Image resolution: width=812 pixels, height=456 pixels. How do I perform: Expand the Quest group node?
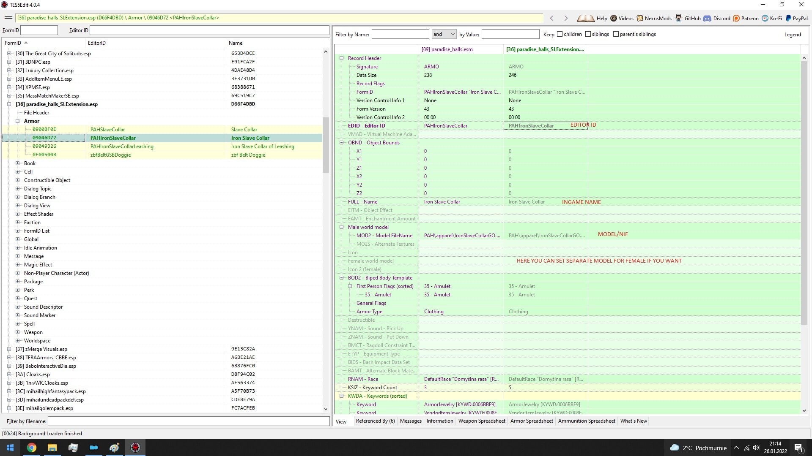click(18, 299)
